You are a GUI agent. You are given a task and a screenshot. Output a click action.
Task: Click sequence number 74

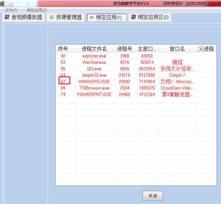pyautogui.click(x=63, y=94)
